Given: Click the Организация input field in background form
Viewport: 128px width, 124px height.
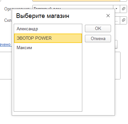Looking at the screenshot, I should click(x=73, y=7).
